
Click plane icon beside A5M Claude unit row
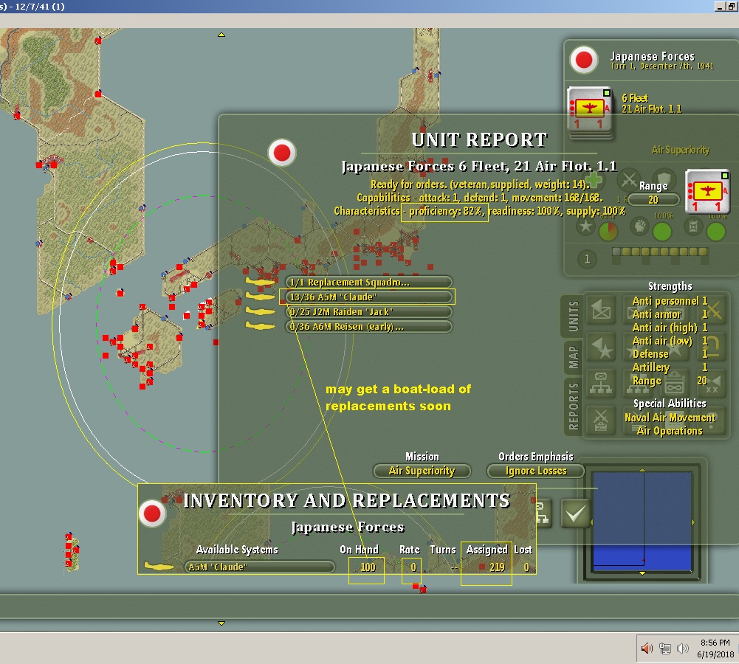click(261, 297)
